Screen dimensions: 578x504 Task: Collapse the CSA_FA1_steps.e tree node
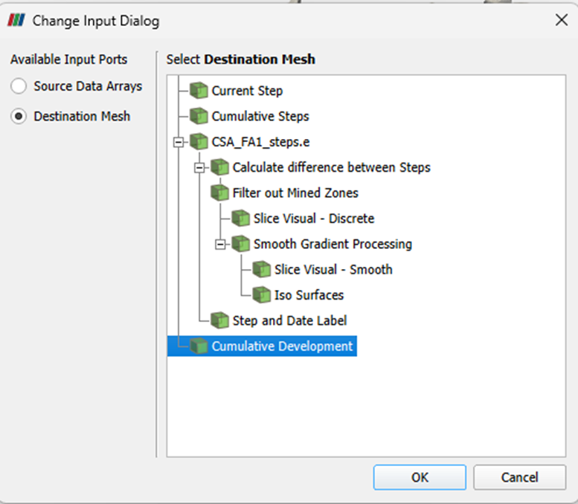click(179, 142)
